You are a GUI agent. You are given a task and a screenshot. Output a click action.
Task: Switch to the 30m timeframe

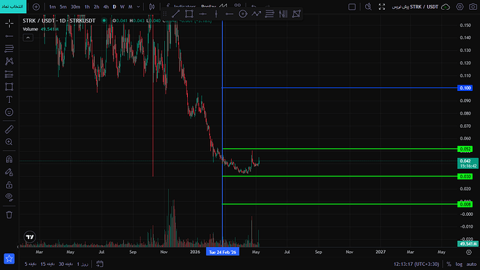tap(75, 7)
